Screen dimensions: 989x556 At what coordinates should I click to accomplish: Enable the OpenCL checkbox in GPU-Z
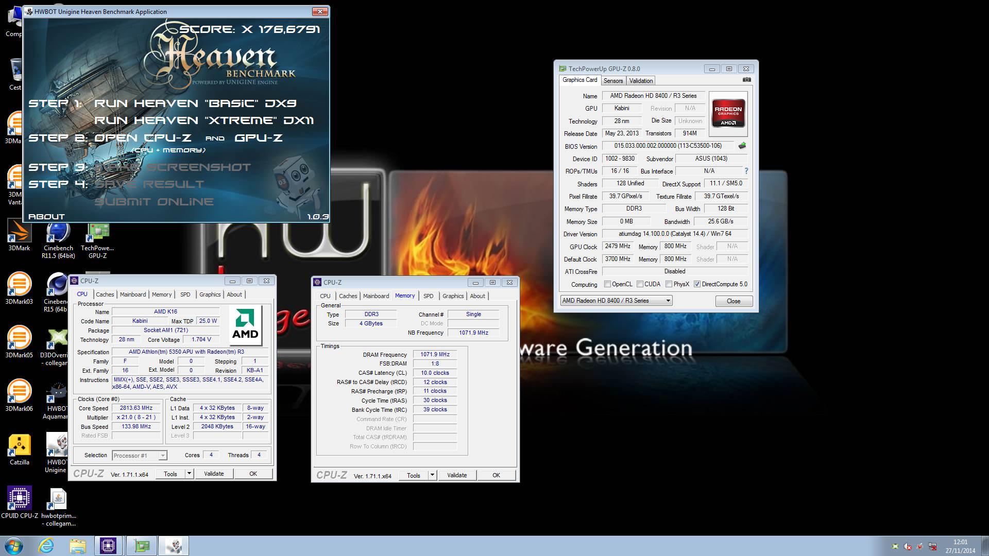point(608,284)
